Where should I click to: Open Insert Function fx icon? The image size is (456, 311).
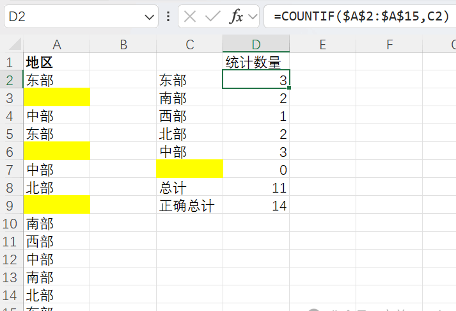tap(235, 16)
